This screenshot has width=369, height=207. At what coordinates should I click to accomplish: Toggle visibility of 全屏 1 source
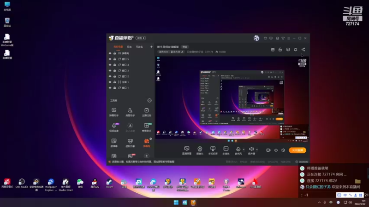[110, 82]
